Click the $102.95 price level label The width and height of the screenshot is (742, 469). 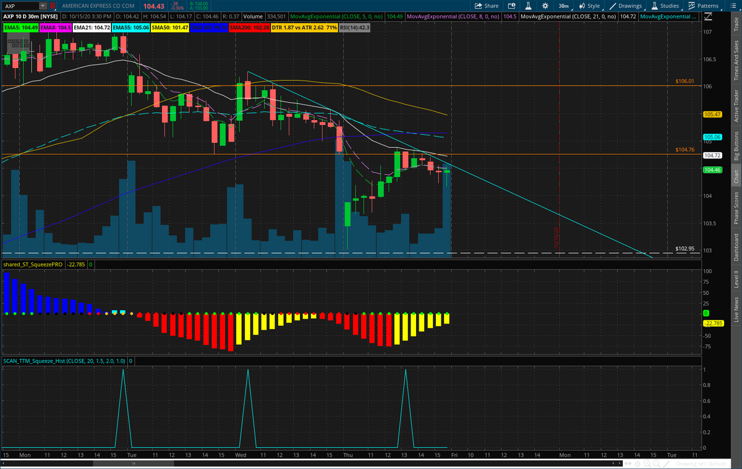685,248
